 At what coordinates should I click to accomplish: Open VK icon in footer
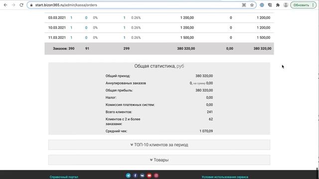click(142, 176)
